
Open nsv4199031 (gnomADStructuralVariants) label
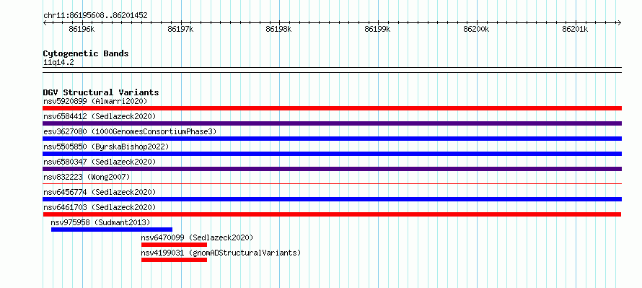(221, 253)
